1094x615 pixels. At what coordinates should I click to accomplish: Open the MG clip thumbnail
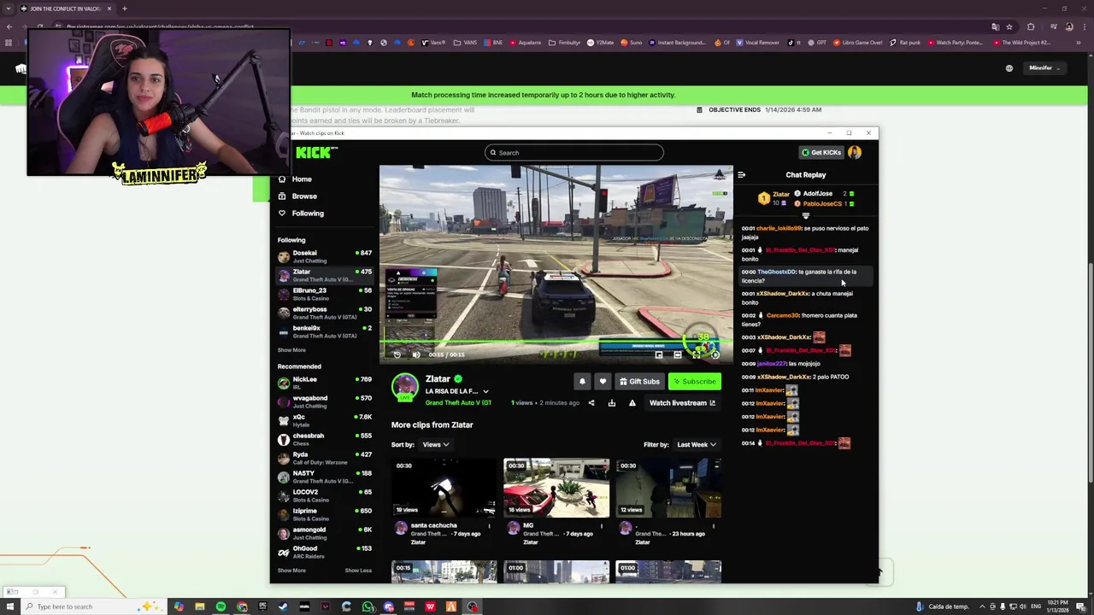556,488
